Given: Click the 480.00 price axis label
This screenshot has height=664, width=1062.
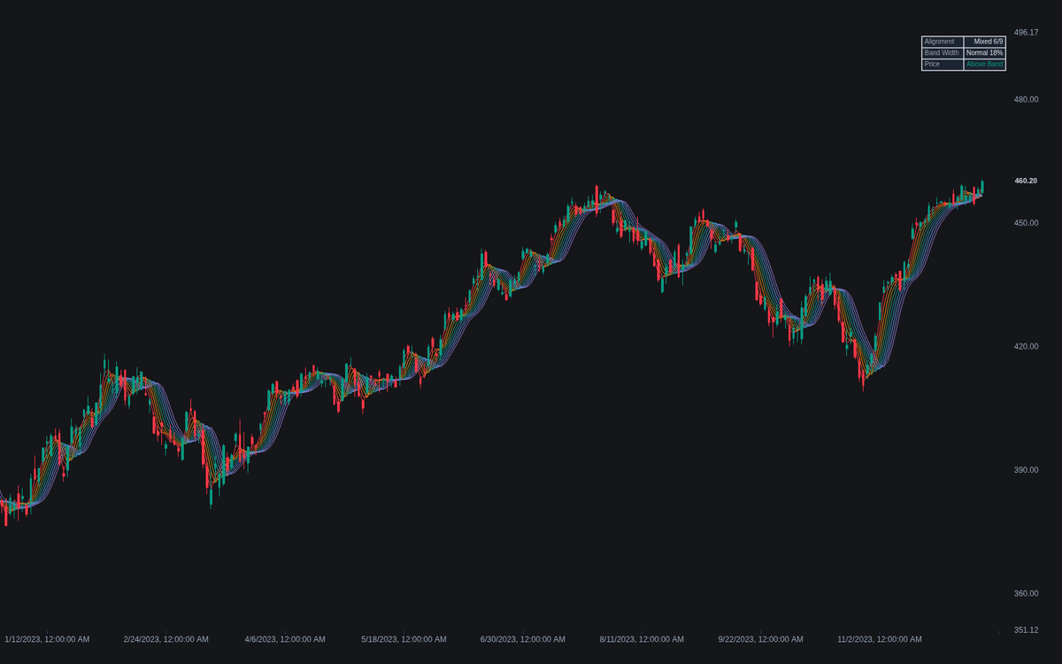Looking at the screenshot, I should click(x=1027, y=99).
